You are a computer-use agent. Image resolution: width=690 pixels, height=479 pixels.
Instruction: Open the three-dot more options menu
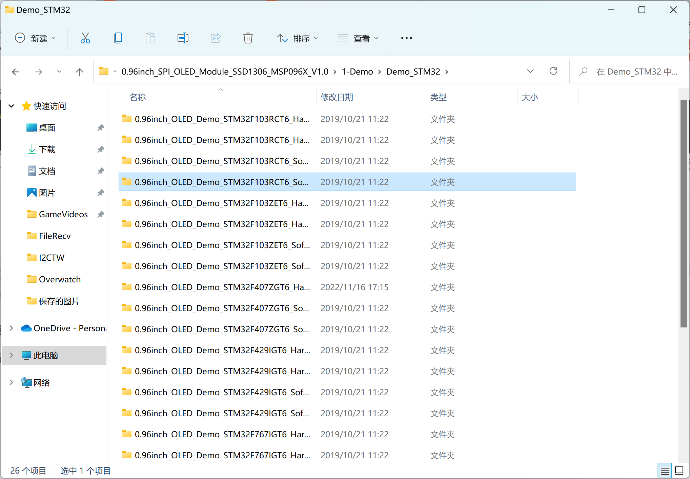[x=406, y=38]
